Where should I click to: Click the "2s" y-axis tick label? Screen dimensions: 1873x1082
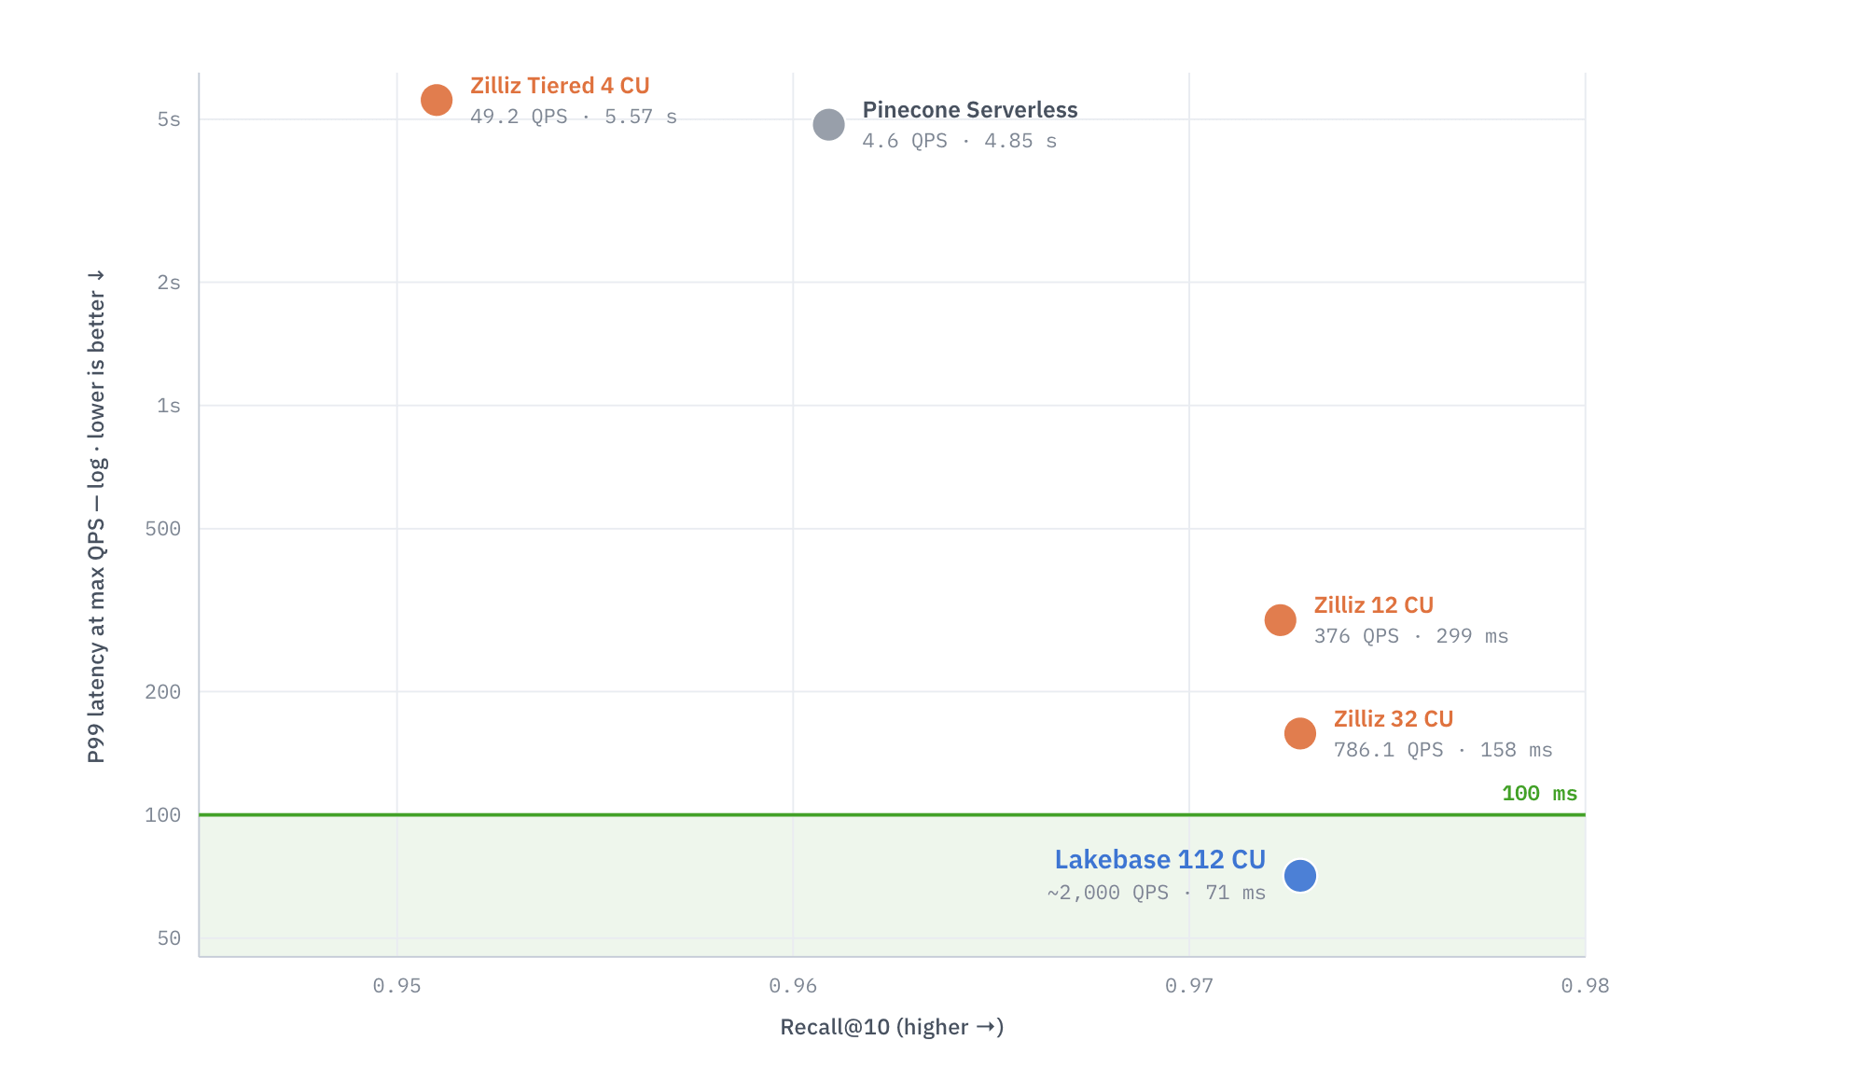pyautogui.click(x=169, y=283)
